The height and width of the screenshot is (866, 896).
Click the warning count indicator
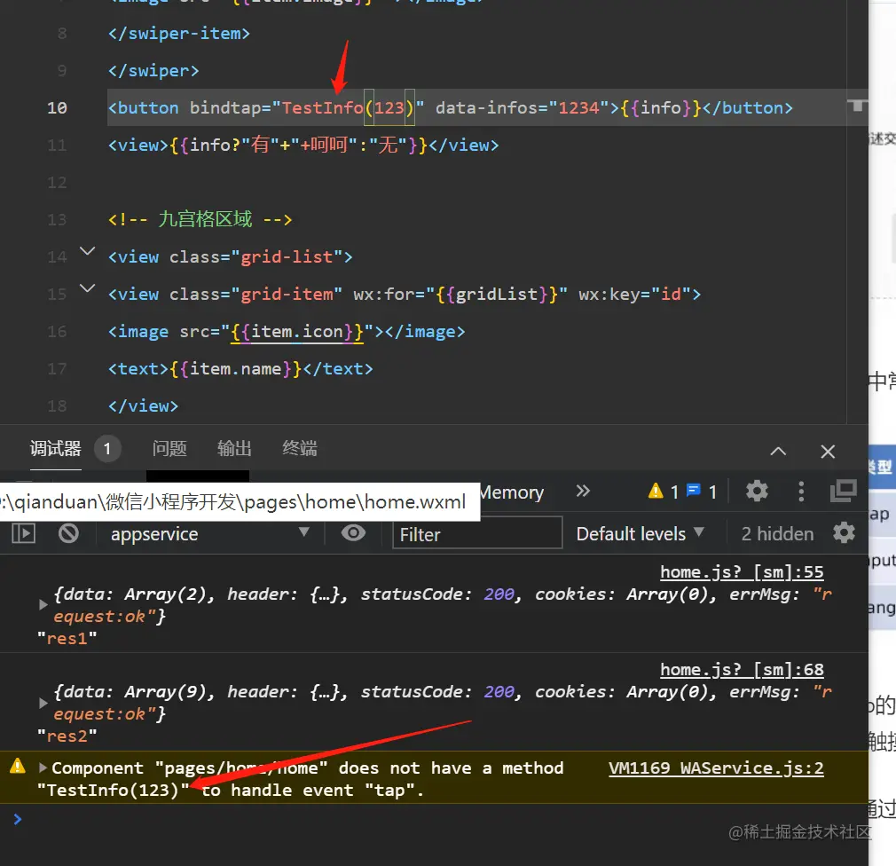[x=663, y=491]
